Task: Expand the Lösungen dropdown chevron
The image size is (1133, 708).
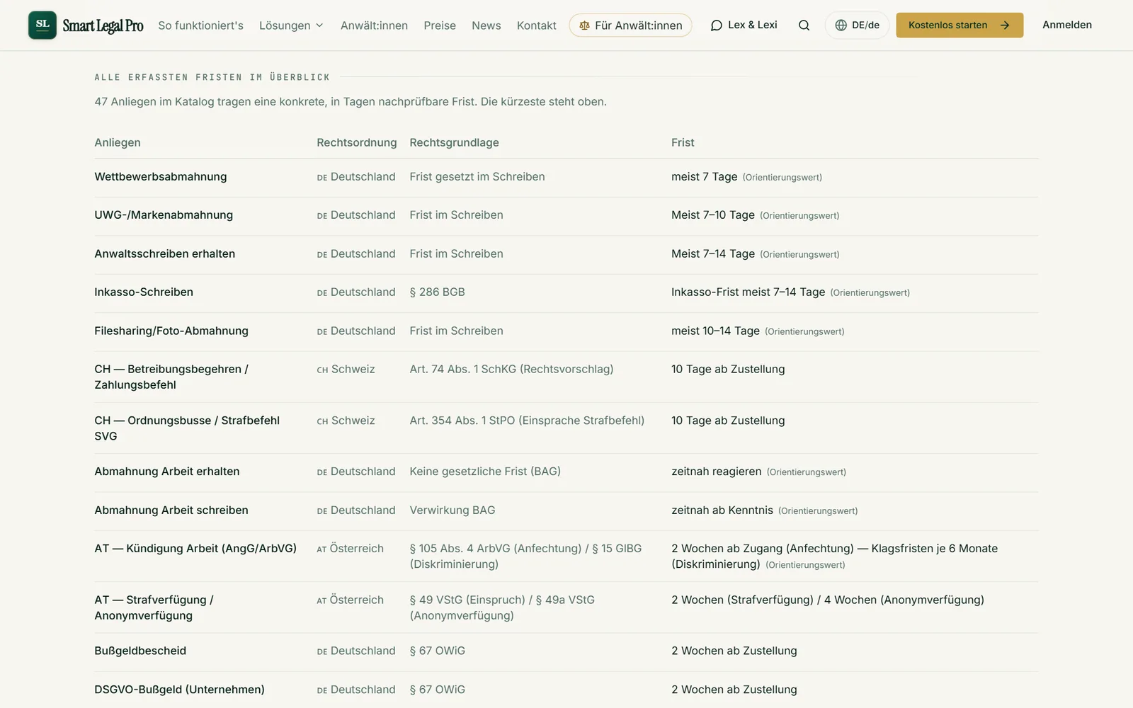Action: pos(319,25)
